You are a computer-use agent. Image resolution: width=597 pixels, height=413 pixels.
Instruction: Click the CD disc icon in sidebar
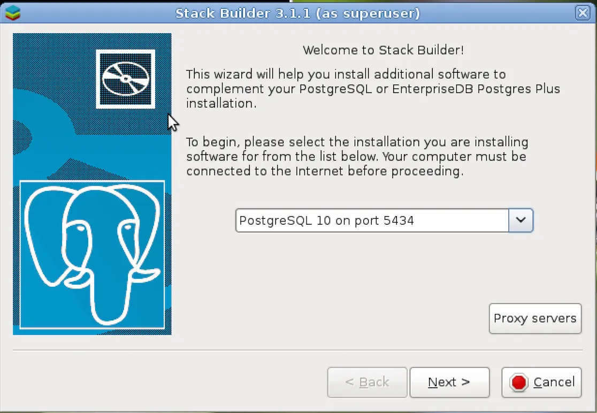(125, 79)
